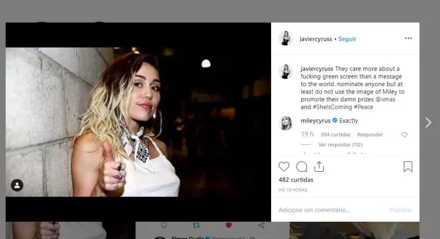The image size is (440, 239).
Task: View 394 curtidas on the comment
Action: [335, 135]
